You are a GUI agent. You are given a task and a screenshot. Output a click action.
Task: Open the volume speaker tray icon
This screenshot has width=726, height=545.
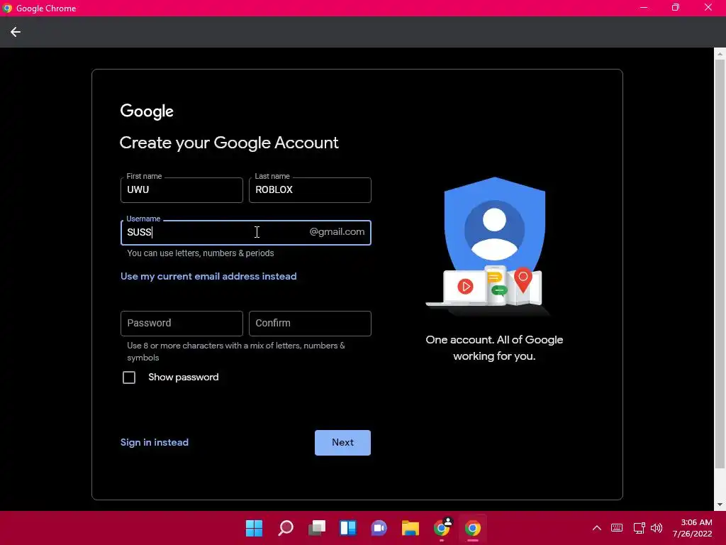657,528
